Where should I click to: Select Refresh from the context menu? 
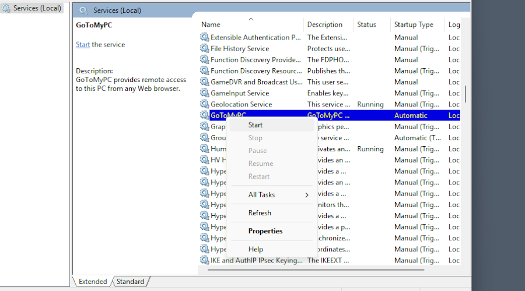pyautogui.click(x=272, y=213)
